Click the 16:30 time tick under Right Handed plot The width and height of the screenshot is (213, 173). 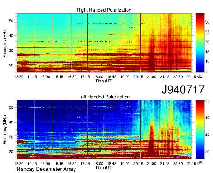[72, 77]
